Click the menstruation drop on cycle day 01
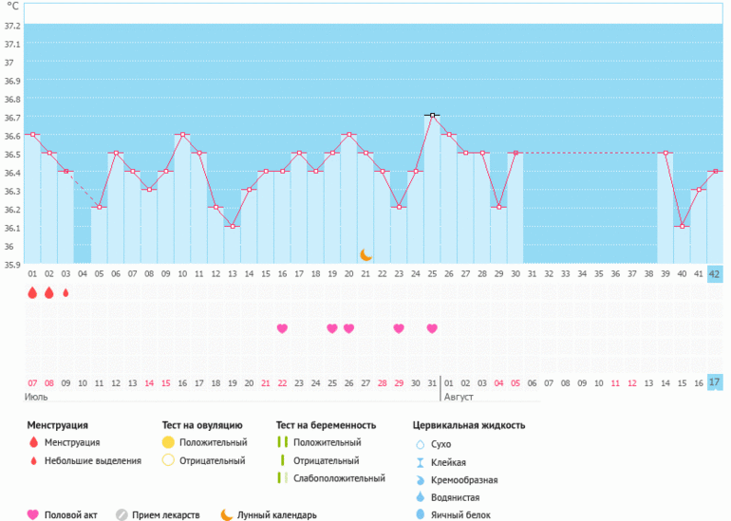The height and width of the screenshot is (521, 731). 32,293
